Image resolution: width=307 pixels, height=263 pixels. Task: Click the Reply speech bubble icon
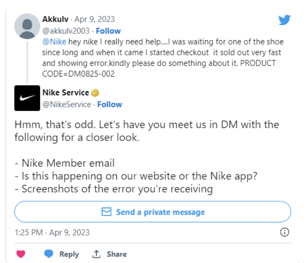(49, 254)
